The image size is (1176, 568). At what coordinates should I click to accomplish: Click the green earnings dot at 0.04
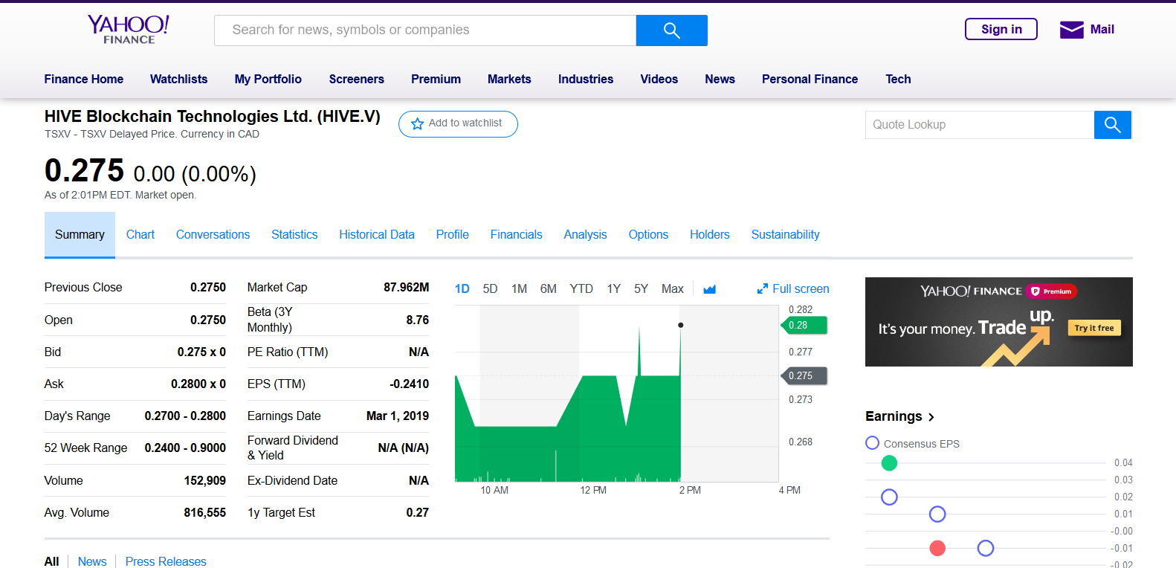pyautogui.click(x=889, y=463)
